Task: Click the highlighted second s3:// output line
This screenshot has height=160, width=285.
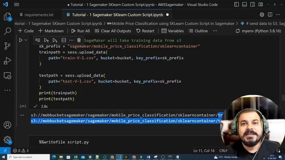Action: (126, 121)
